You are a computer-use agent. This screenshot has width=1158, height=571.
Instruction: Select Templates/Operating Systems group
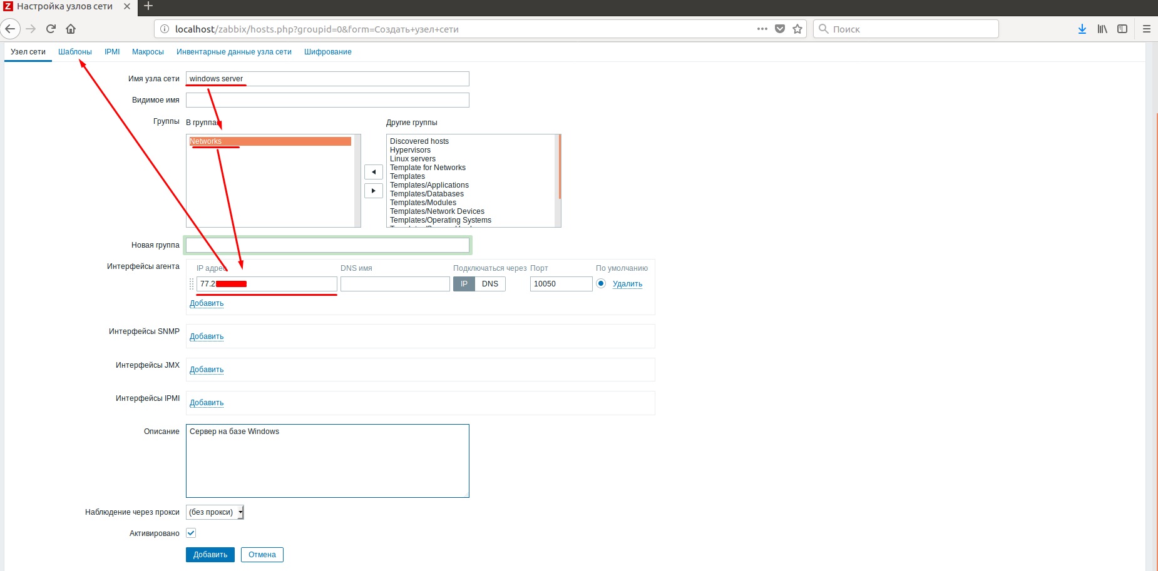441,220
